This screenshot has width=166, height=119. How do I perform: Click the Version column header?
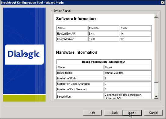point(104,28)
